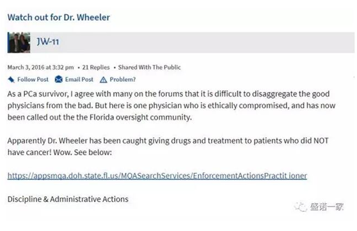Click the 'Problem?' report link
Viewport: 357px width, 231px height.
click(x=123, y=80)
